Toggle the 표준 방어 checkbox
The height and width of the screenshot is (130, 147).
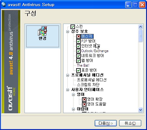78,70
